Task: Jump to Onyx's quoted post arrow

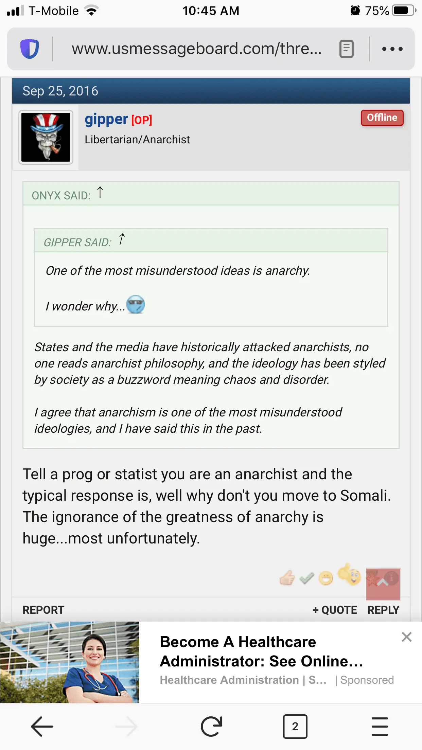Action: click(x=100, y=193)
